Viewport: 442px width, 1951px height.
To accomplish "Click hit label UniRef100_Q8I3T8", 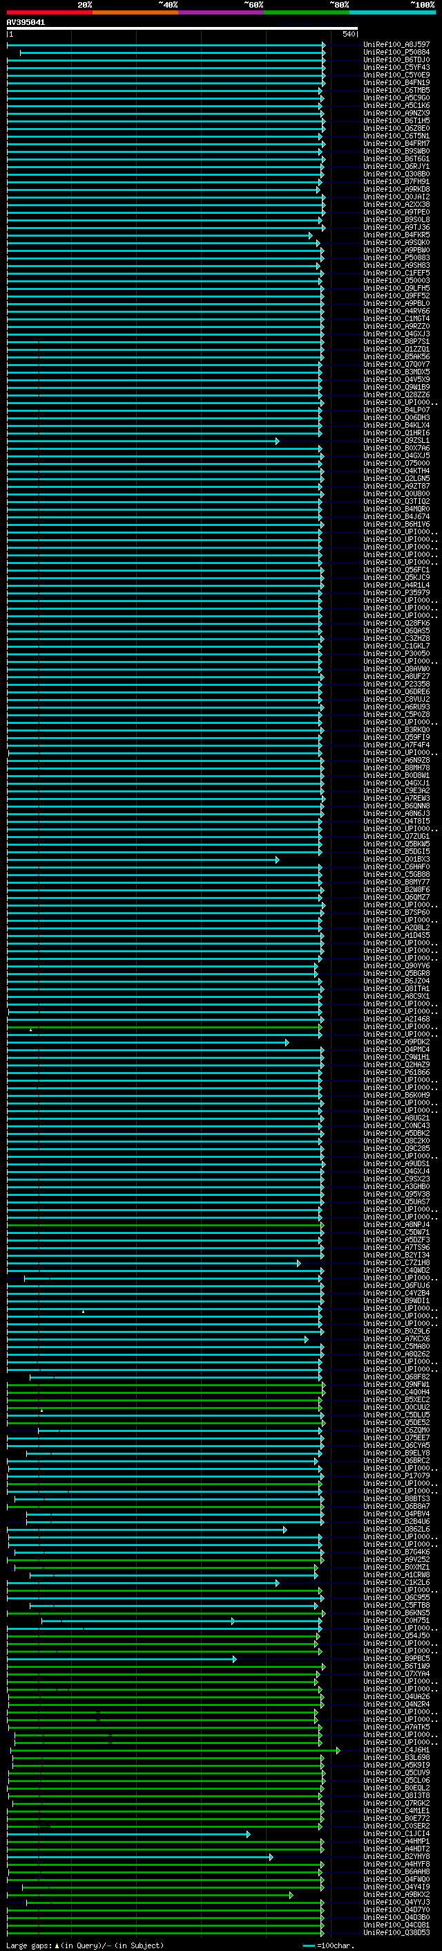I will [x=396, y=1795].
